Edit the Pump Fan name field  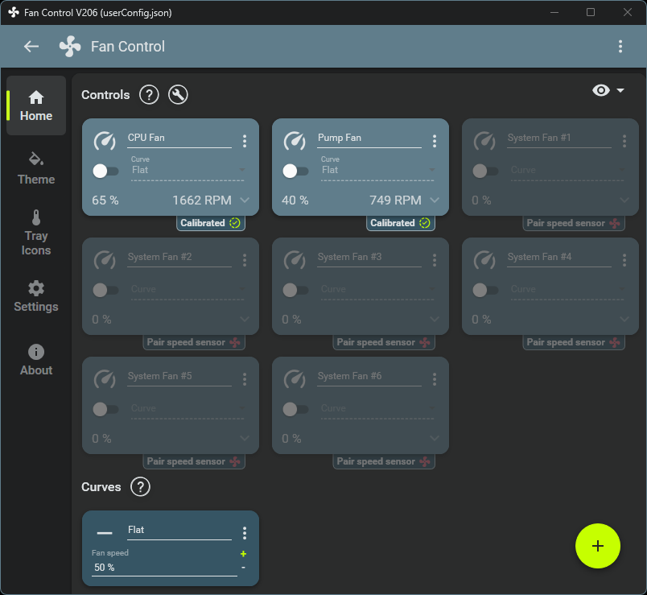tap(369, 138)
